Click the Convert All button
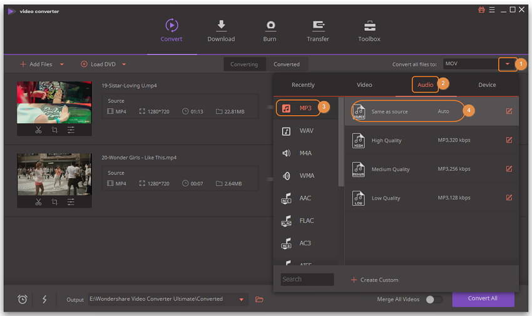This screenshot has height=316, width=532. tap(483, 298)
